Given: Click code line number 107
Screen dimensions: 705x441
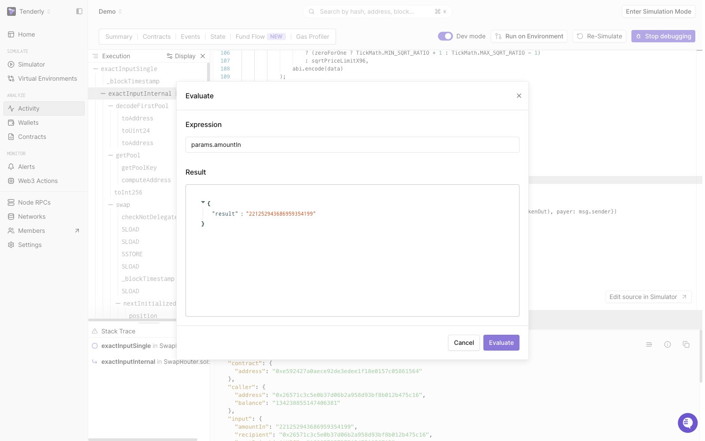Looking at the screenshot, I should point(225,61).
